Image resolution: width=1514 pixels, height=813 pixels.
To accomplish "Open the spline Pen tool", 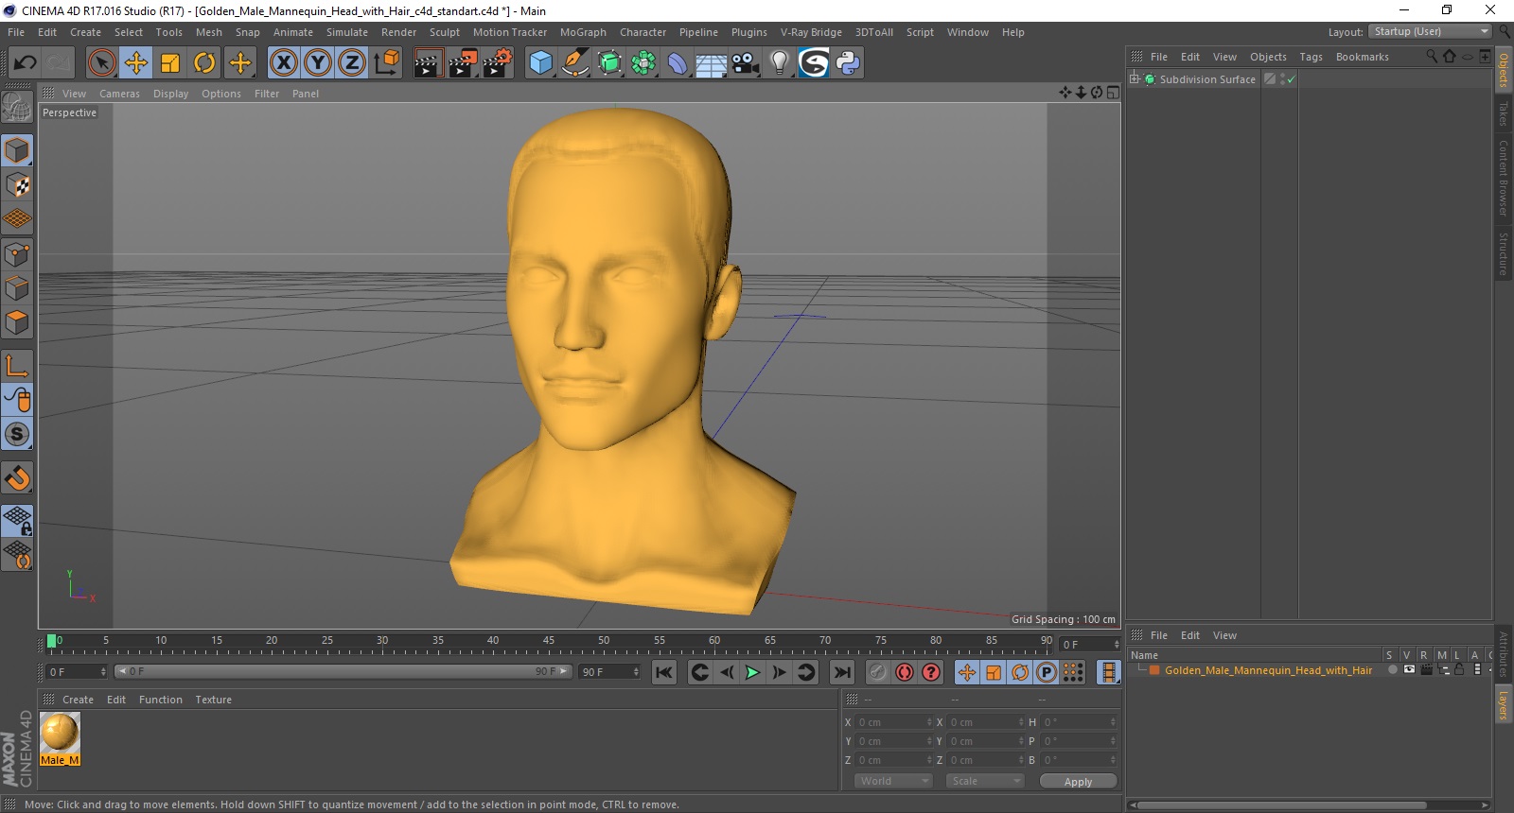I will 575,63.
